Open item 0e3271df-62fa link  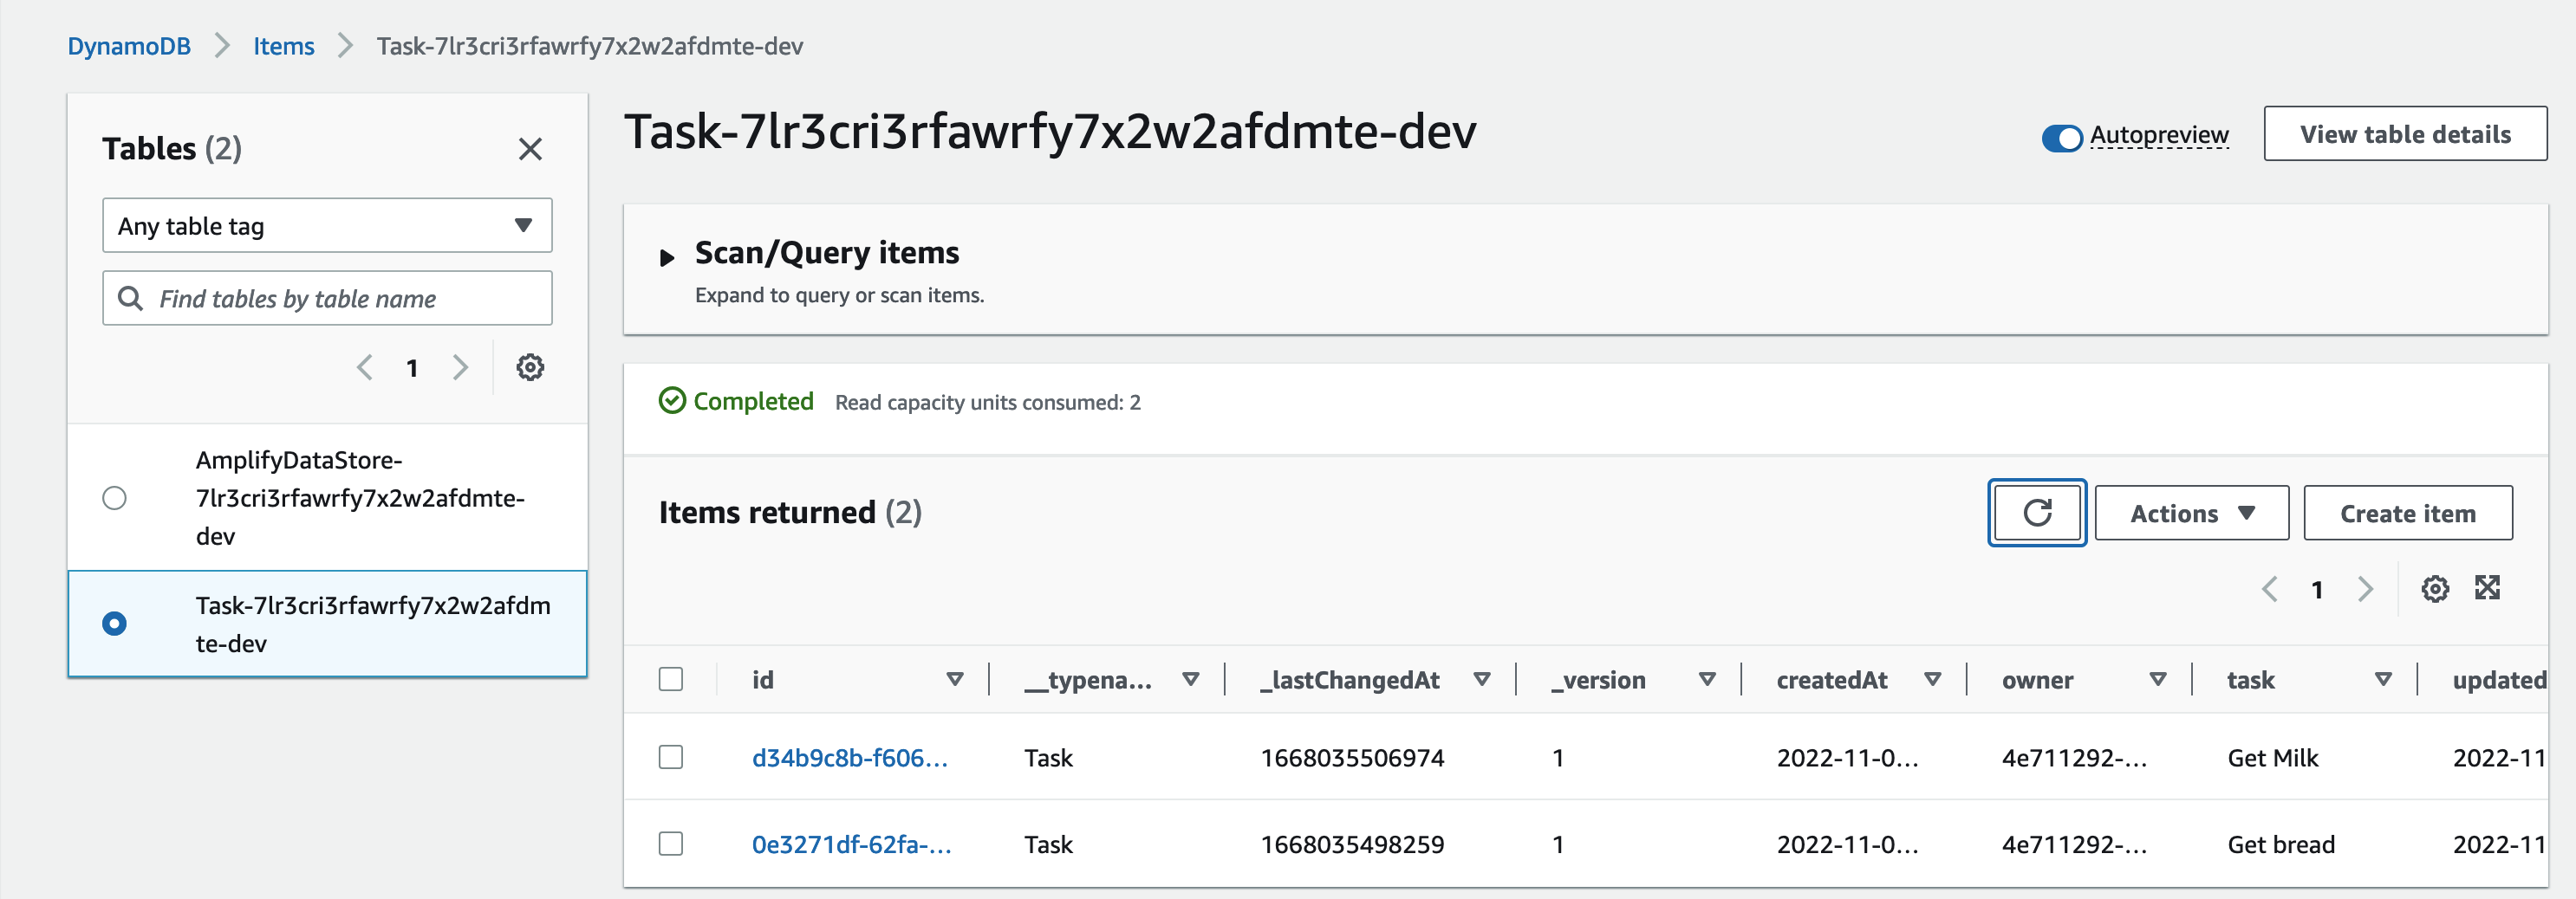(852, 845)
